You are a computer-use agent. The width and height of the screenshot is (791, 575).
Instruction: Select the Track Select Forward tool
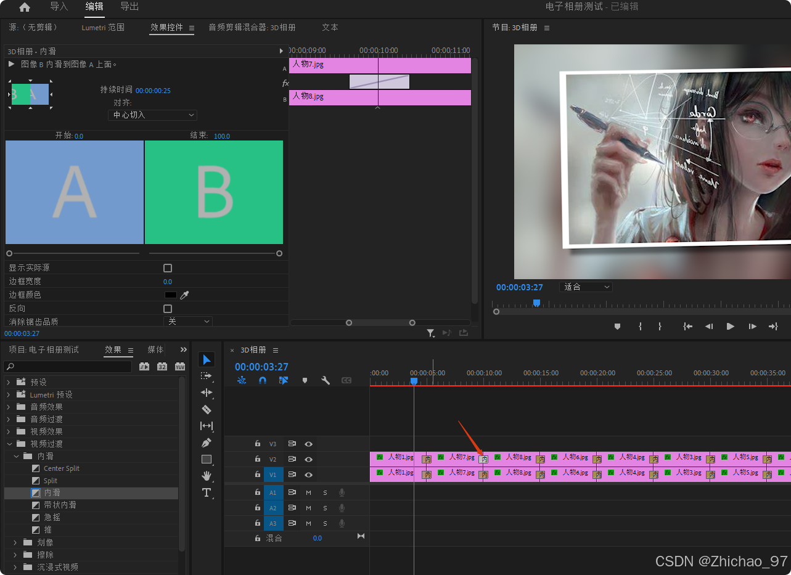(x=207, y=376)
